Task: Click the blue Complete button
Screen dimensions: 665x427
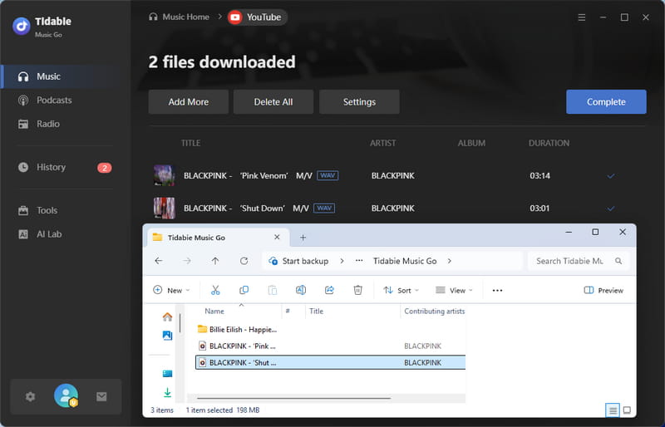Action: point(606,102)
